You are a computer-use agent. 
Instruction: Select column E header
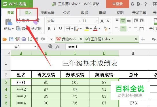coord(133,53)
